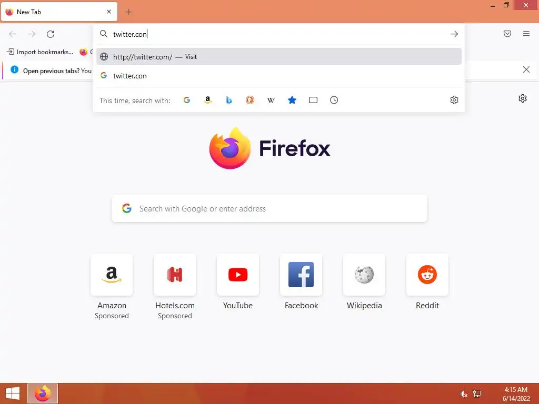Close the New Tab tab
Viewport: 539px width, 404px height.
[109, 12]
